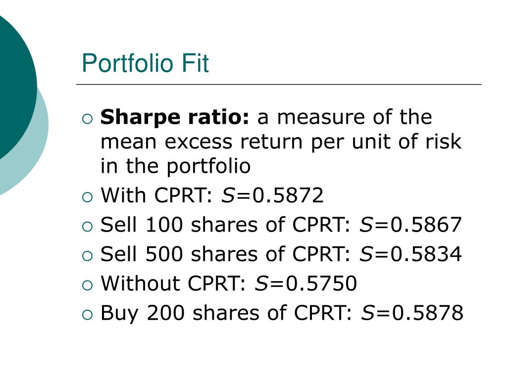
Task: Click the bullet before Buy 200 shares
Action: pyautogui.click(x=87, y=315)
